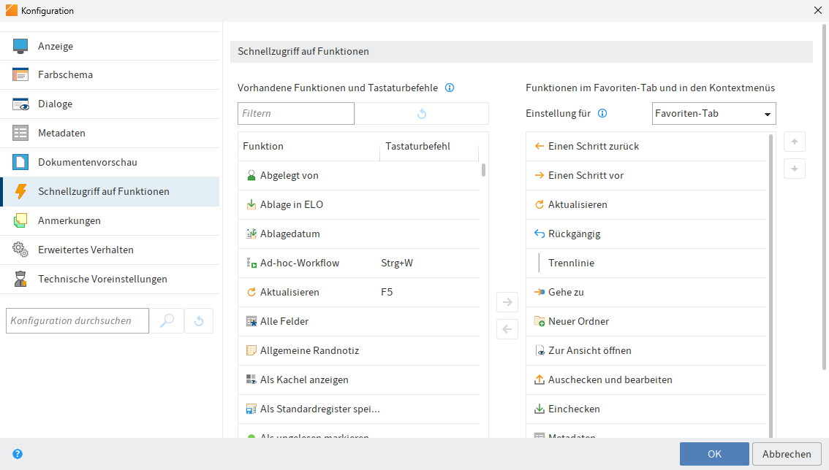Click the left arrow to remove a function
Screen dimensions: 829x470
pyautogui.click(x=507, y=329)
